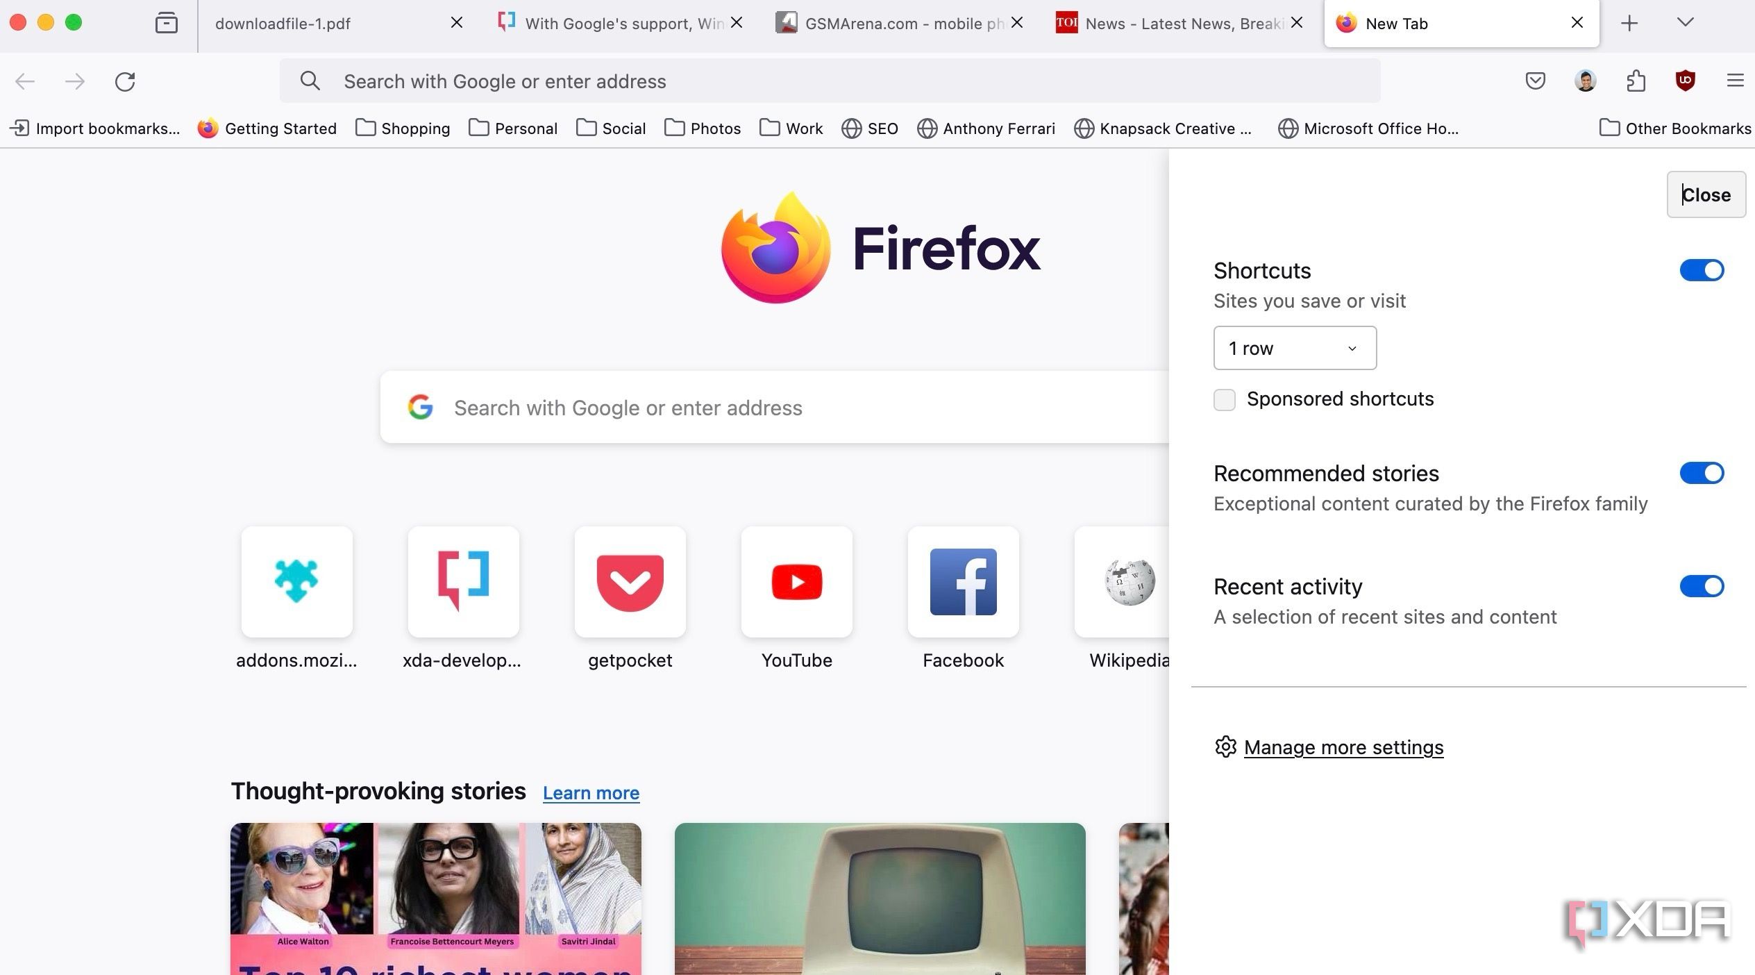Viewport: 1755px width, 975px height.
Task: Expand the Shopping bookmarks folder
Action: tap(403, 128)
